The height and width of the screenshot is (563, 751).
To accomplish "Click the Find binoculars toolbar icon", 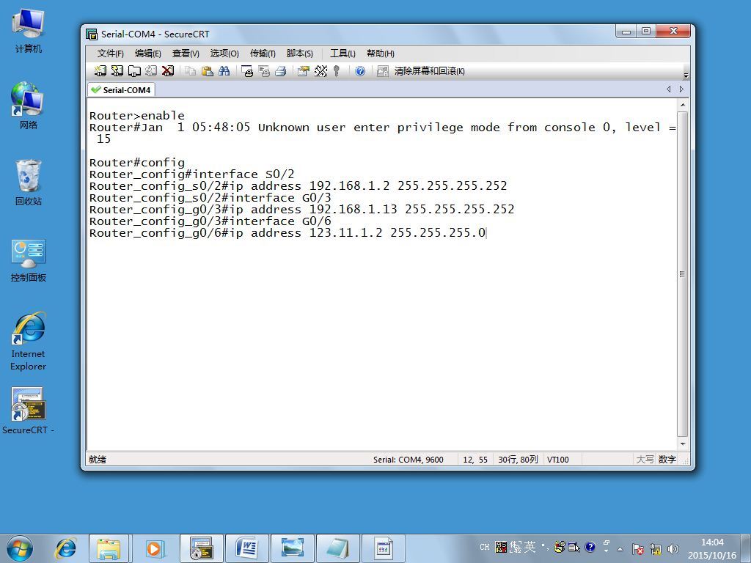I will coord(224,71).
